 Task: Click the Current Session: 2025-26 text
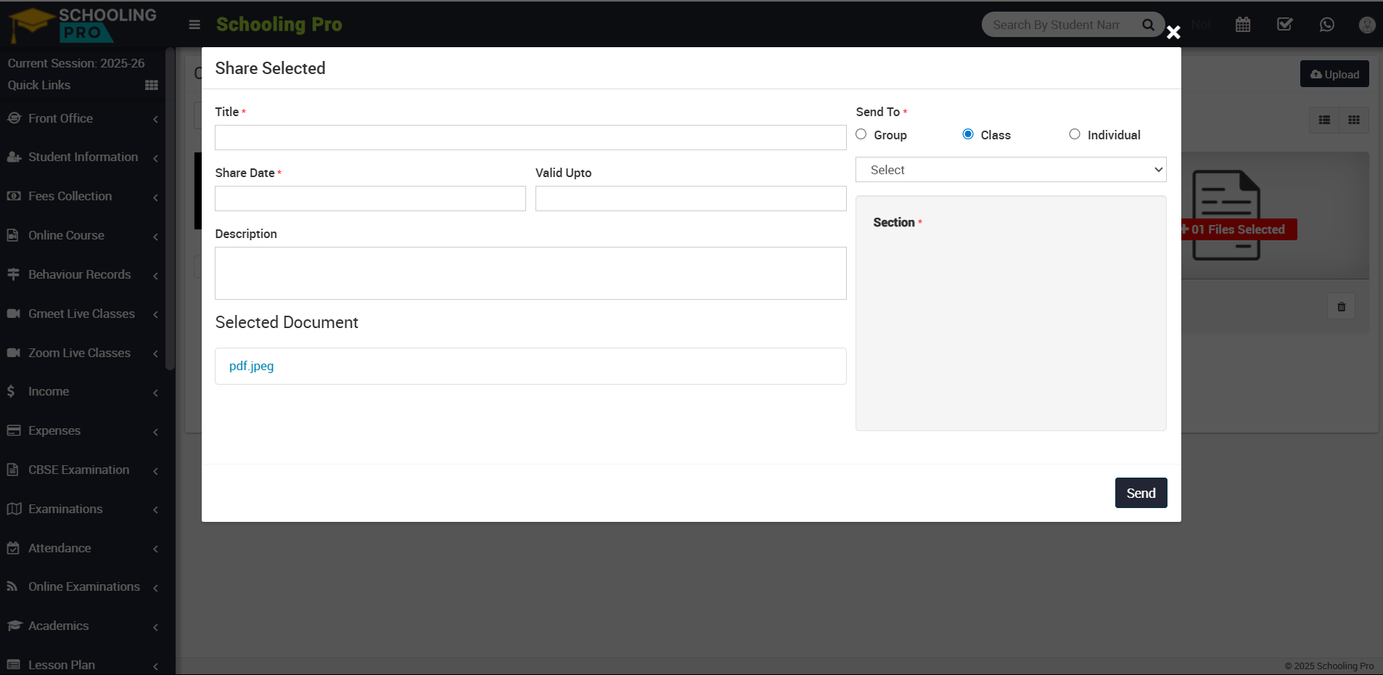tap(76, 63)
